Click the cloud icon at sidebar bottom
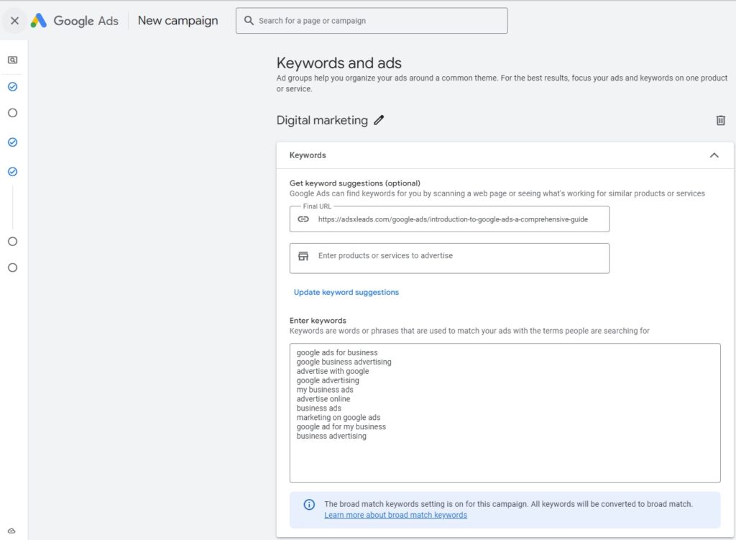736x540 pixels. click(11, 531)
